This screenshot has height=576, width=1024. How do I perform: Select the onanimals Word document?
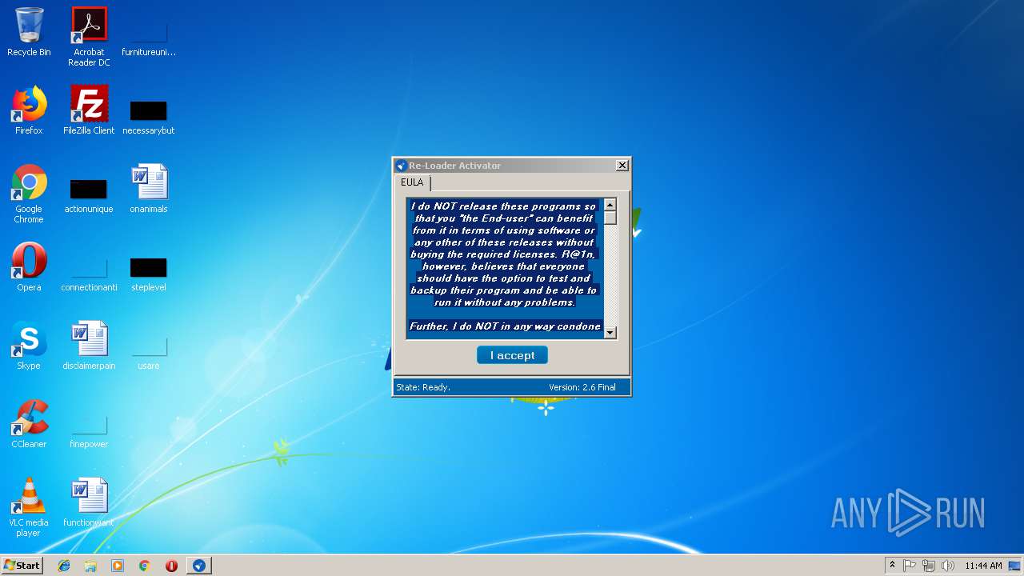[x=149, y=189]
